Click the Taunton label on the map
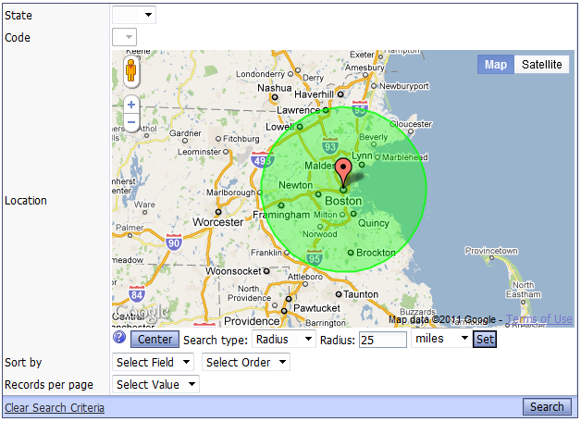Screen dimensions: 581x422 click(x=361, y=294)
